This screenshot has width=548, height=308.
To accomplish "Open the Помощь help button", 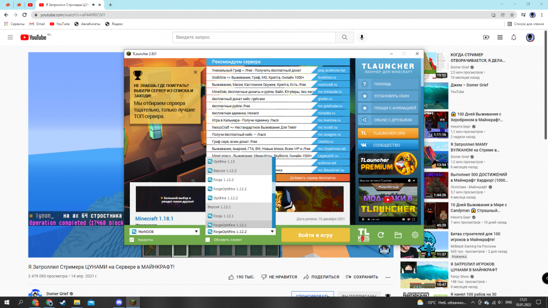I will point(388,84).
